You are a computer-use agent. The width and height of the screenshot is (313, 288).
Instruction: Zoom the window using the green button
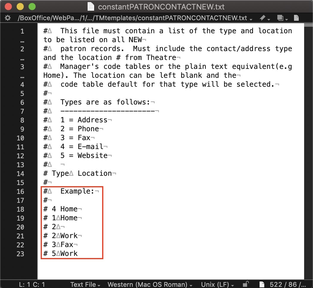click(x=32, y=7)
